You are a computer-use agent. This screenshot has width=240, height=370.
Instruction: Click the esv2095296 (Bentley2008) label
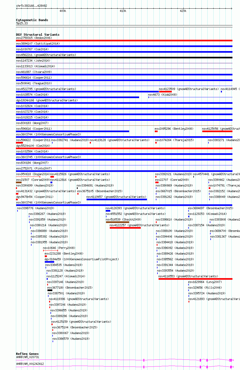174,129
